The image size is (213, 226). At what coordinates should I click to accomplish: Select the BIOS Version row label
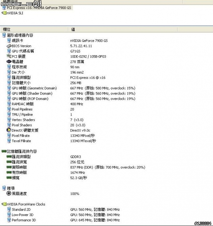click(x=22, y=46)
